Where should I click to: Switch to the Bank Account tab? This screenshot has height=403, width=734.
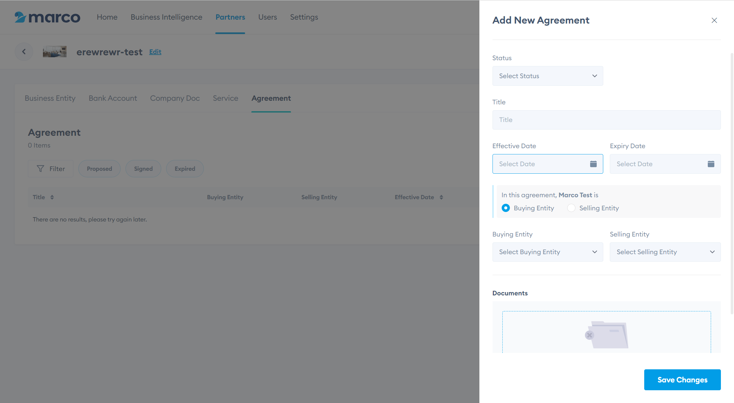(x=113, y=98)
